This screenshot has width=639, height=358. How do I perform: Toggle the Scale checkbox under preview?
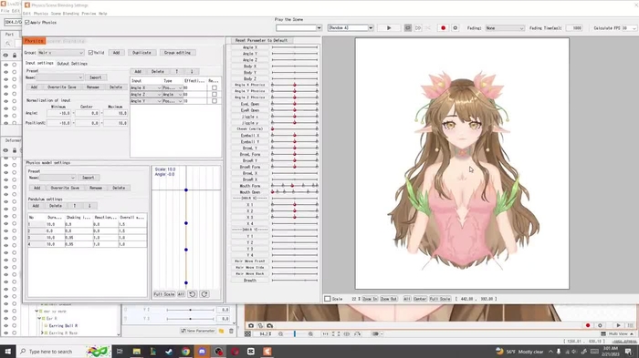point(327,299)
